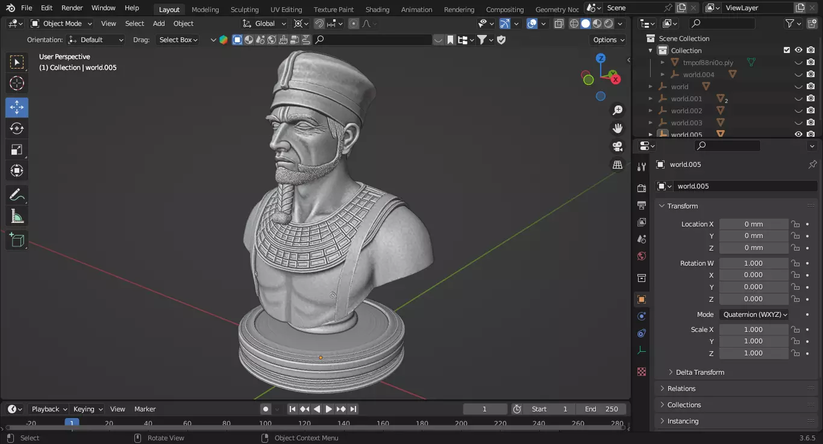Lock the Location X property
The image size is (823, 444).
pyautogui.click(x=795, y=224)
